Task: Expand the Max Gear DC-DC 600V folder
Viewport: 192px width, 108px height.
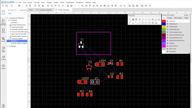Action: 9,34
